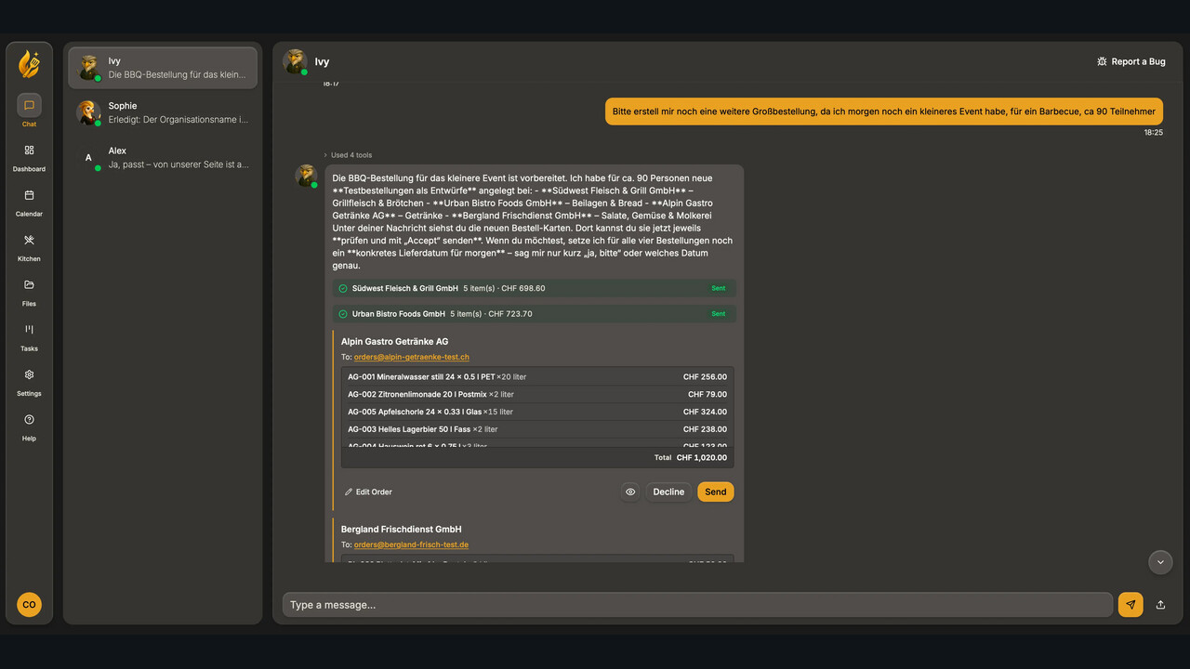Click the send message arrow icon
This screenshot has width=1190, height=669.
click(1130, 605)
